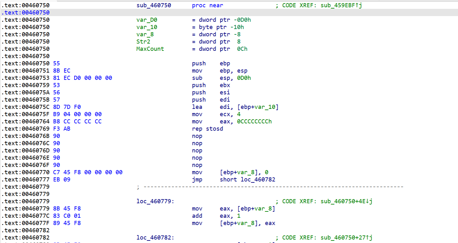Click the mov [ebp+var_8], 0 instruction
458x243 pixels.
pyautogui.click(x=230, y=172)
